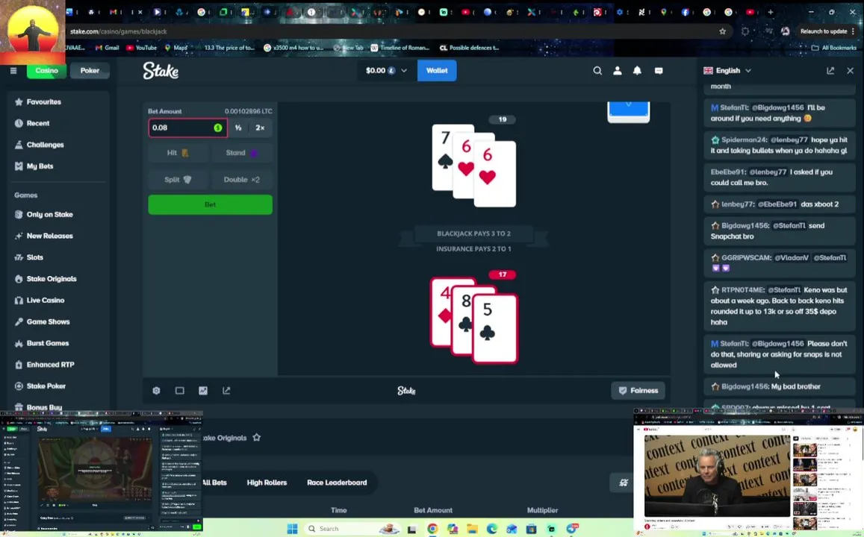Open browser extensions puzzle icon
The width and height of the screenshot is (864, 537).
pos(745,31)
